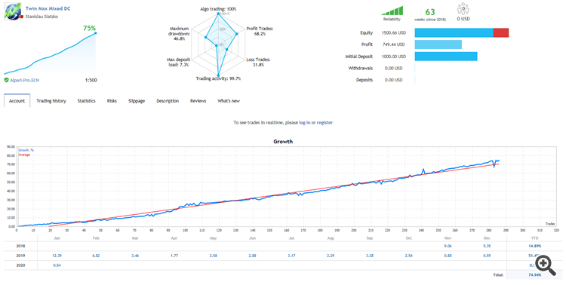The width and height of the screenshot is (566, 285).
Task: Open the Risks tab
Action: pos(112,100)
